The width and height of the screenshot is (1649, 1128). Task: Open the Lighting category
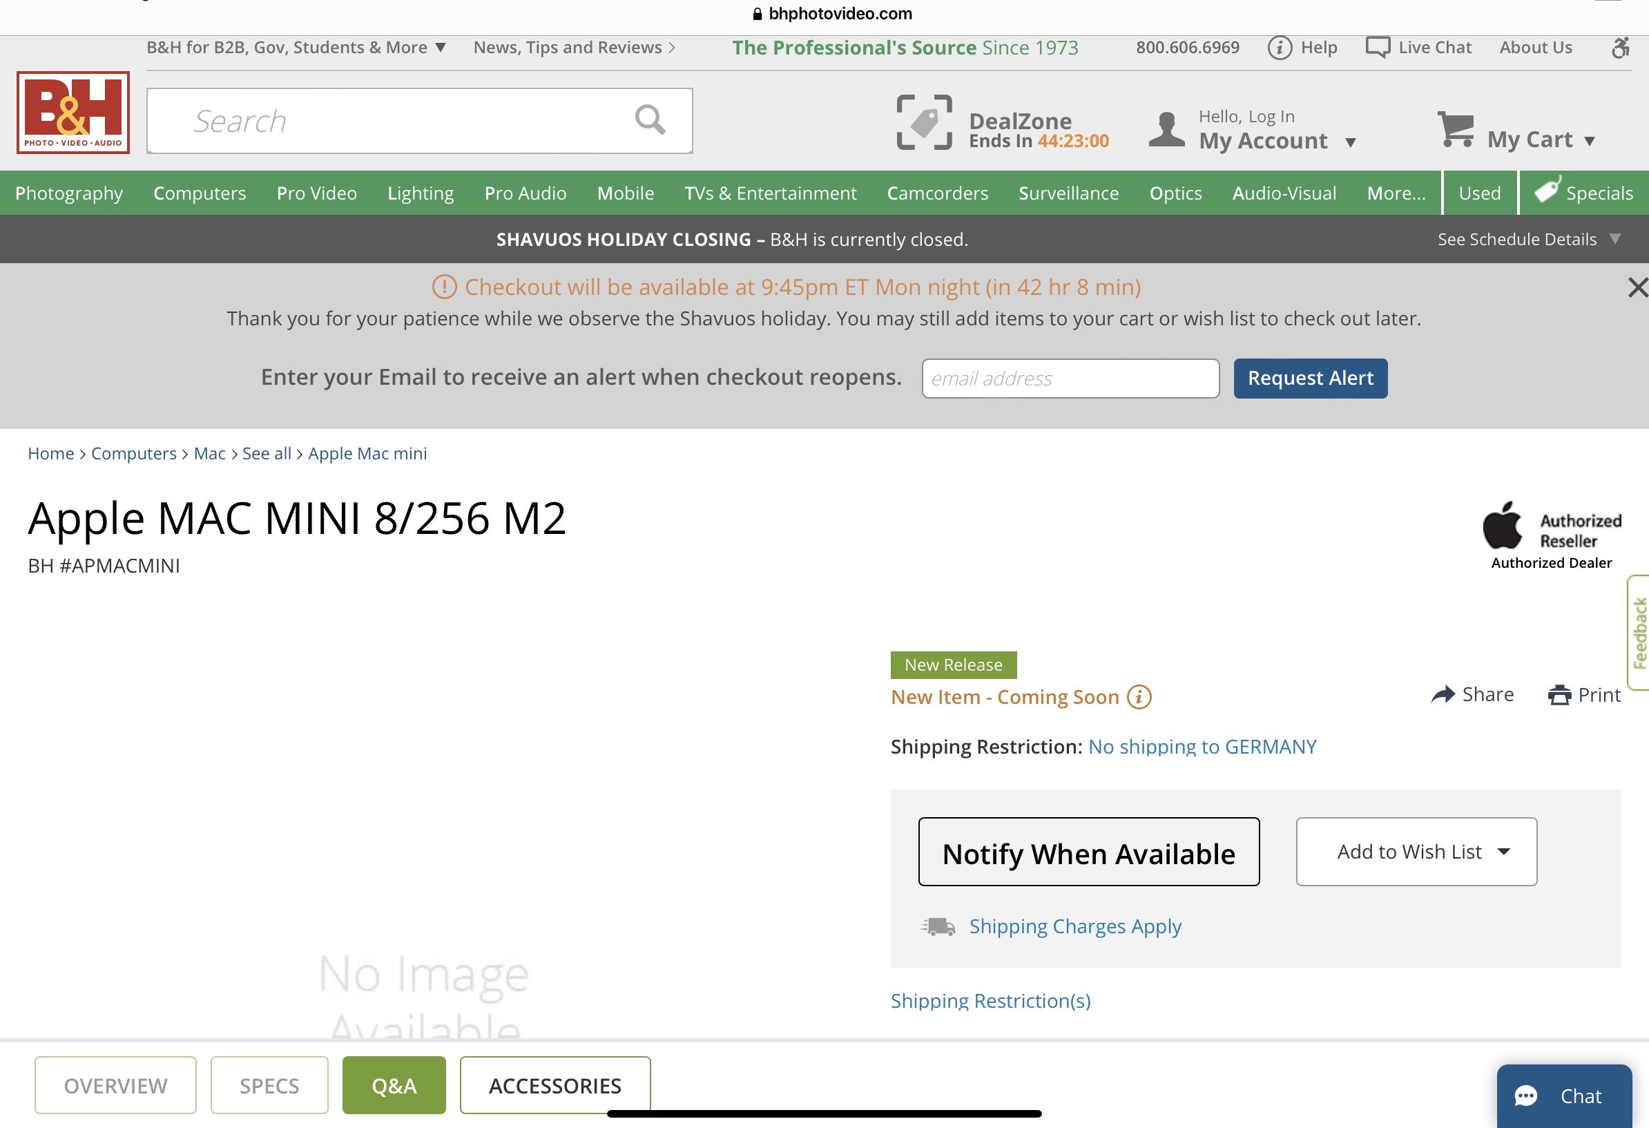coord(420,193)
